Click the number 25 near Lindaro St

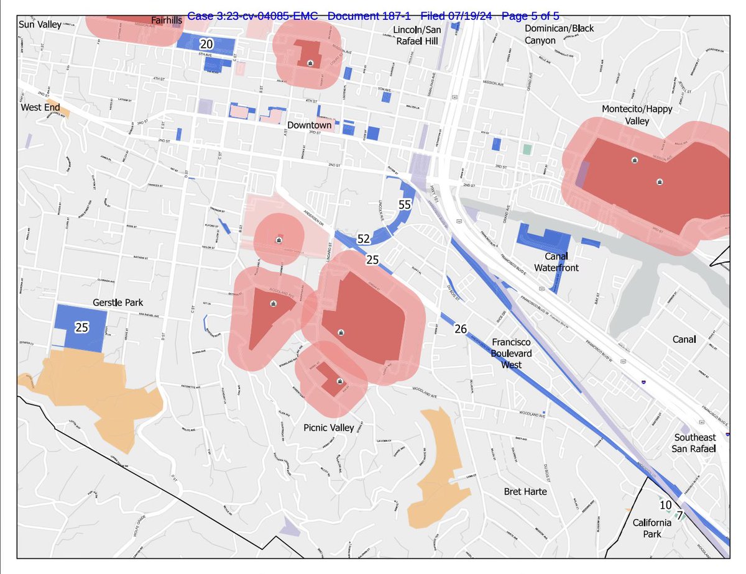coord(372,260)
